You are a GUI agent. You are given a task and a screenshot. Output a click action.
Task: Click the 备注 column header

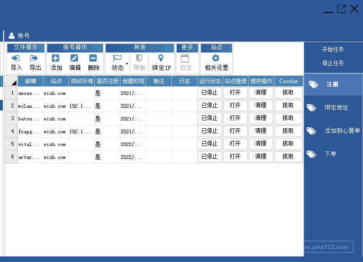(x=159, y=81)
